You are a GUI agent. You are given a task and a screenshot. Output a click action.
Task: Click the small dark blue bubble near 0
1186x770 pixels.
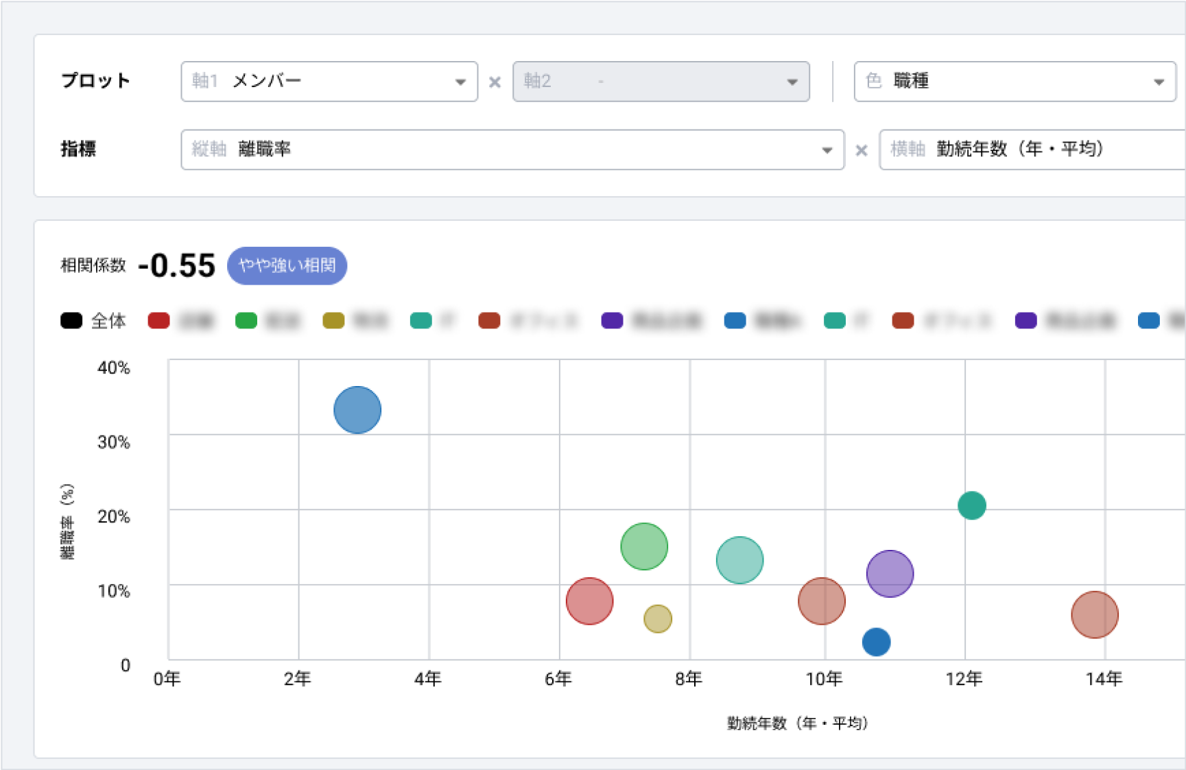tap(876, 642)
